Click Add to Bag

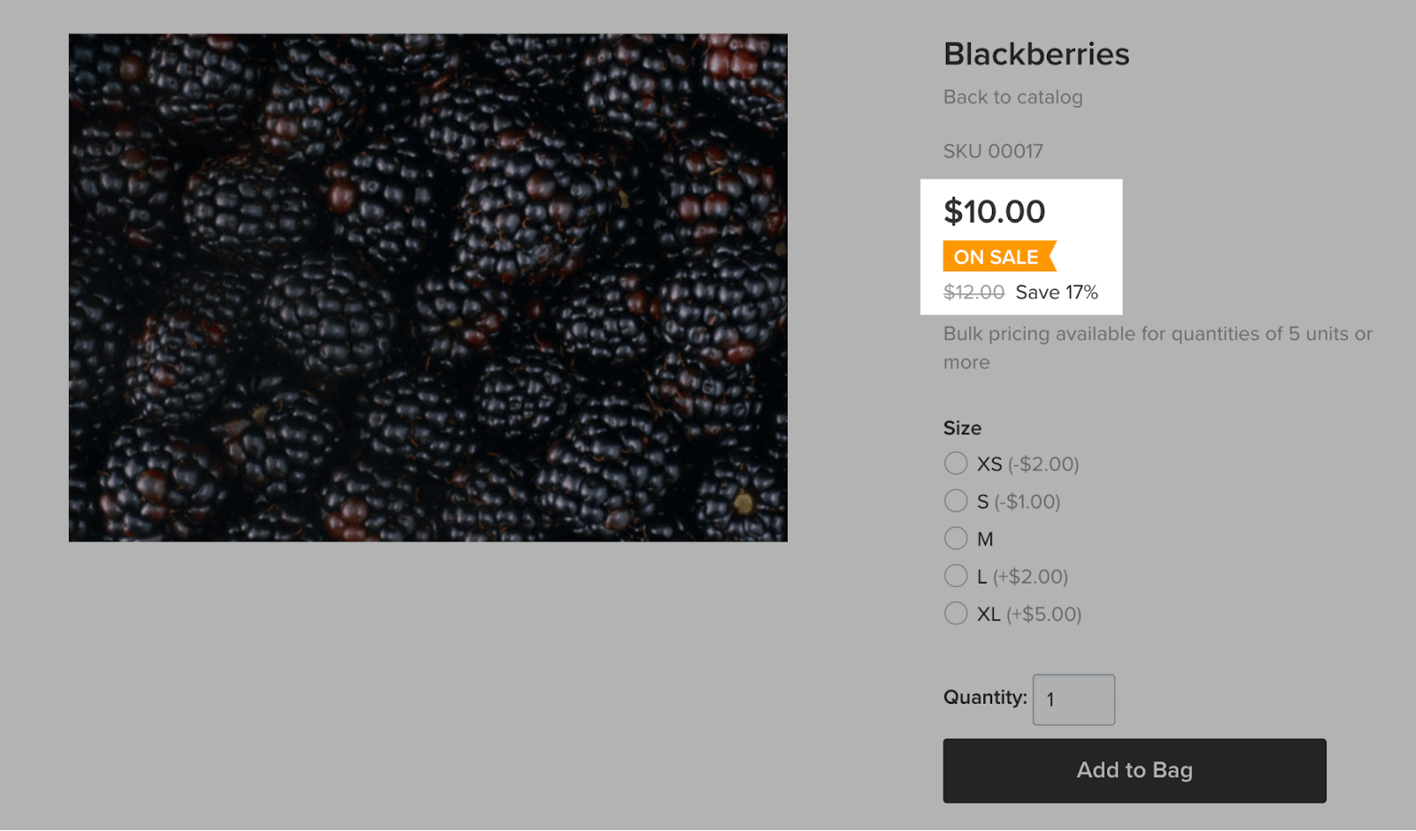coord(1134,770)
